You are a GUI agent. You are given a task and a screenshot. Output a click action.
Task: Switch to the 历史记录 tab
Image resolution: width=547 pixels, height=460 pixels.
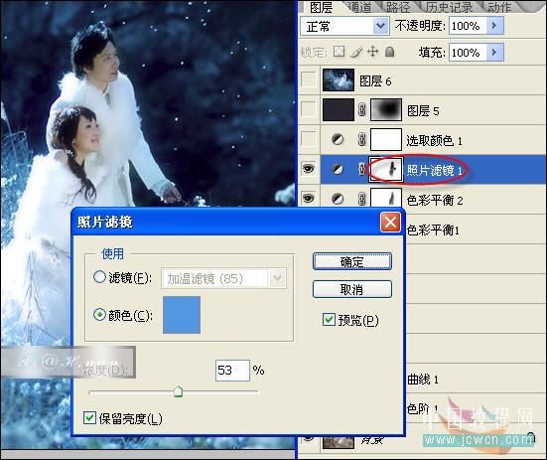point(449,7)
